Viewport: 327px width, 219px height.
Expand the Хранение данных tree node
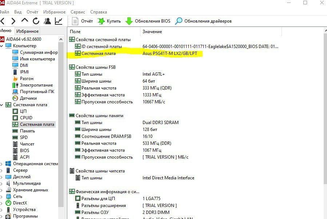tap(1, 190)
